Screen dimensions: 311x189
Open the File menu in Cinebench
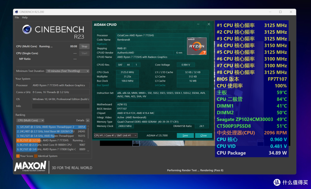17,18
